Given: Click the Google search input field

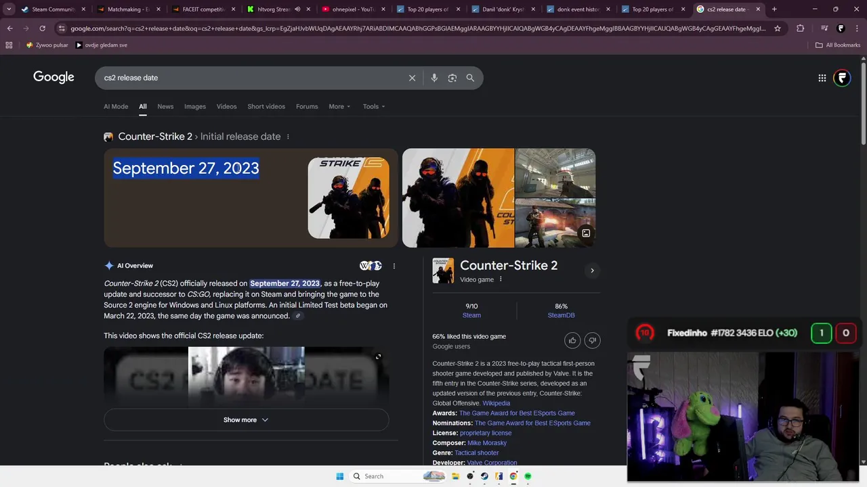Looking at the screenshot, I should pyautogui.click(x=251, y=78).
